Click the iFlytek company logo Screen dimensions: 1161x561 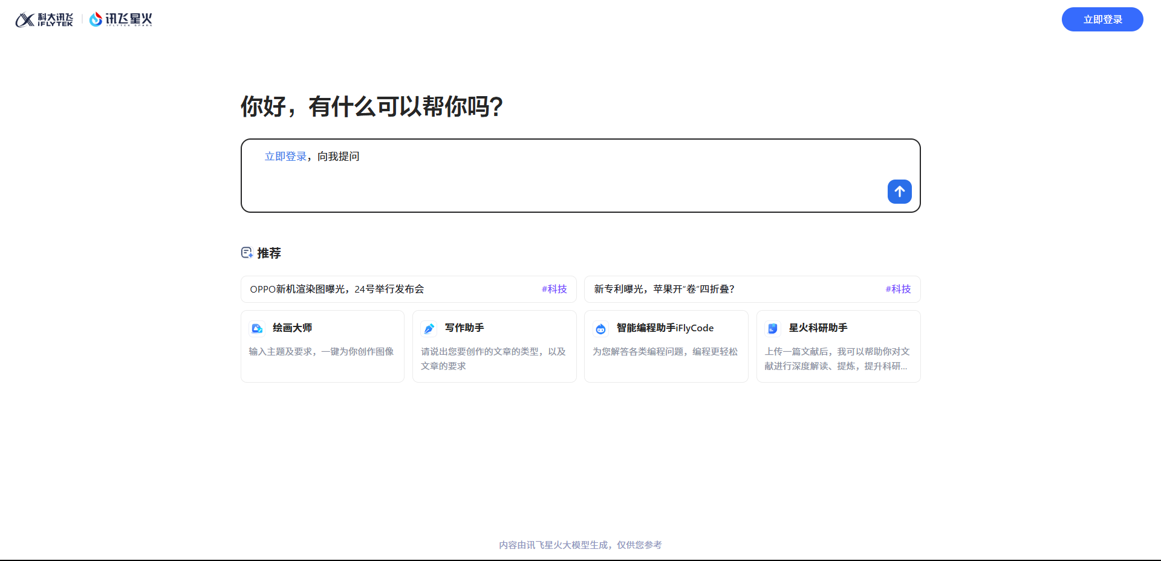(44, 20)
